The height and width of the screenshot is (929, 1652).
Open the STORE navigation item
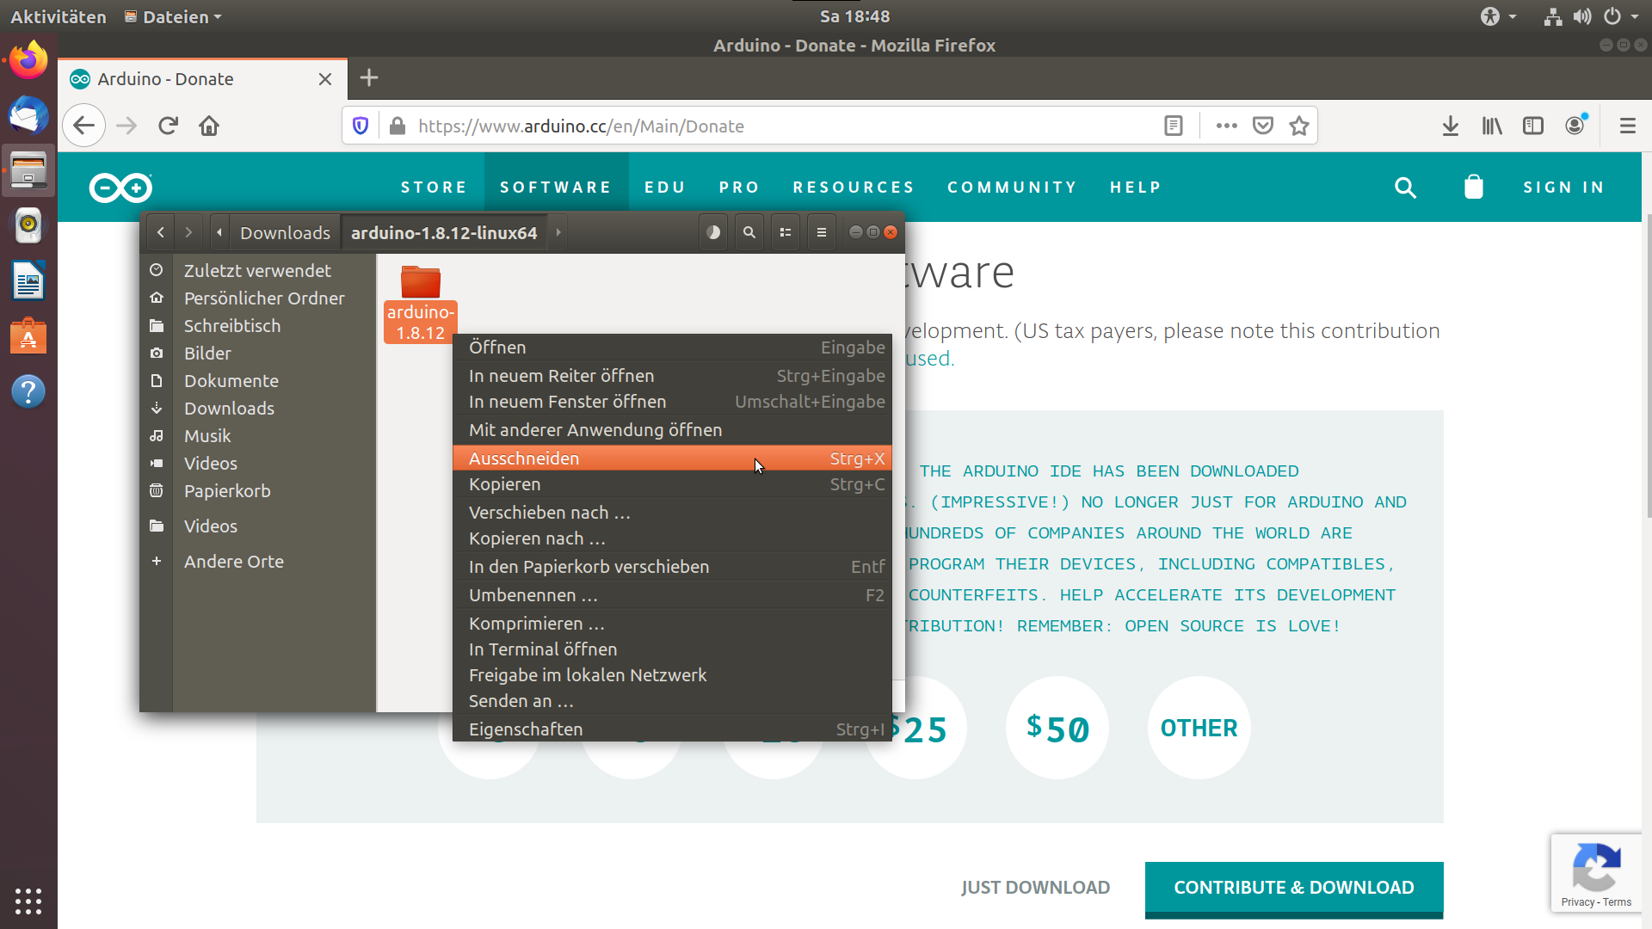coord(434,188)
